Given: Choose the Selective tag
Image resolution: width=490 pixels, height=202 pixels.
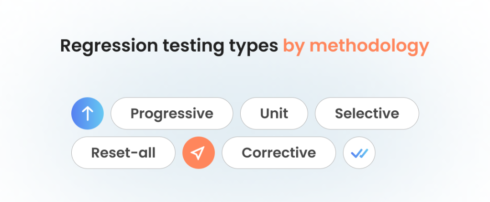Looking at the screenshot, I should (367, 114).
